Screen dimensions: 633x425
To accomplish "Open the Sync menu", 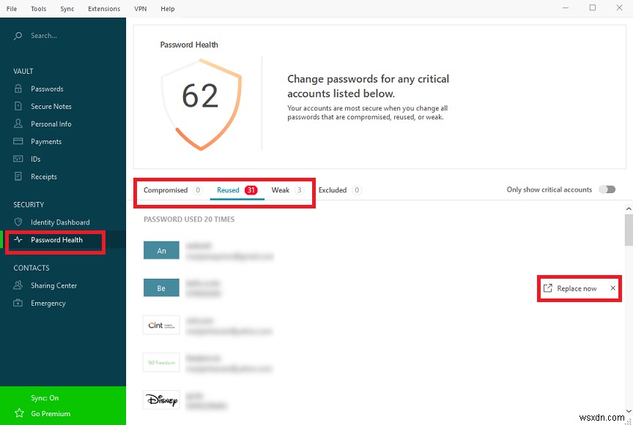I will coord(67,9).
